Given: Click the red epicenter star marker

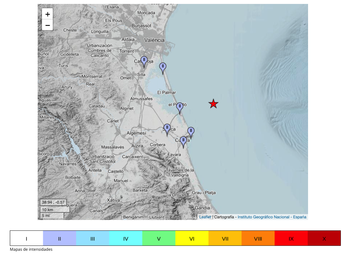Looking at the screenshot, I should click(213, 104).
